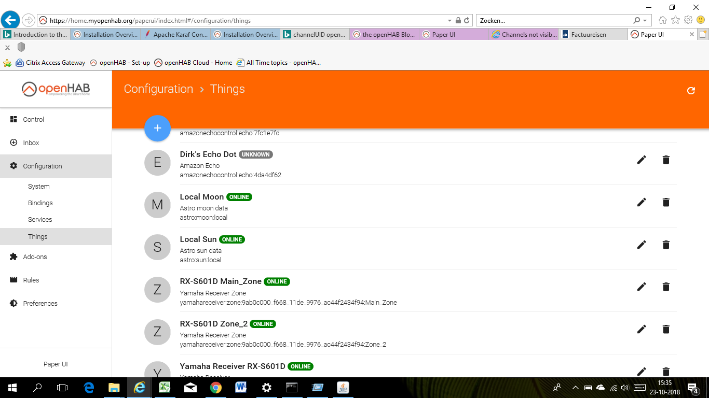The width and height of the screenshot is (709, 398).
Task: Open the Inbox menu item
Action: [x=56, y=143]
